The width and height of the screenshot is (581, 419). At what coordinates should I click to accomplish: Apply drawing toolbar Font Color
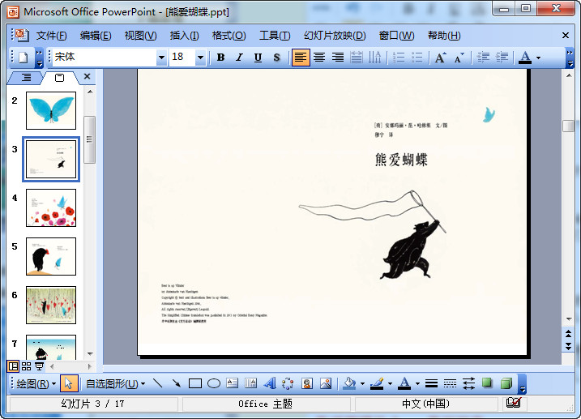pyautogui.click(x=404, y=383)
